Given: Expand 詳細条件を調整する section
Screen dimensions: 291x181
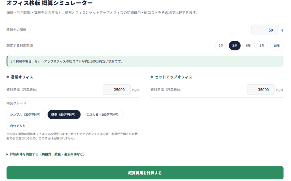Looking at the screenshot, I should click(x=46, y=154).
